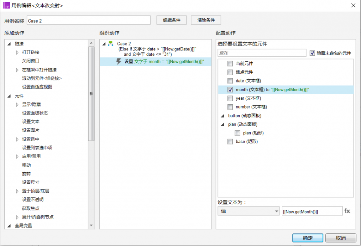This screenshot has height=246, width=361.
Task: Click the 用例名称 input field
Action: pyautogui.click(x=88, y=20)
